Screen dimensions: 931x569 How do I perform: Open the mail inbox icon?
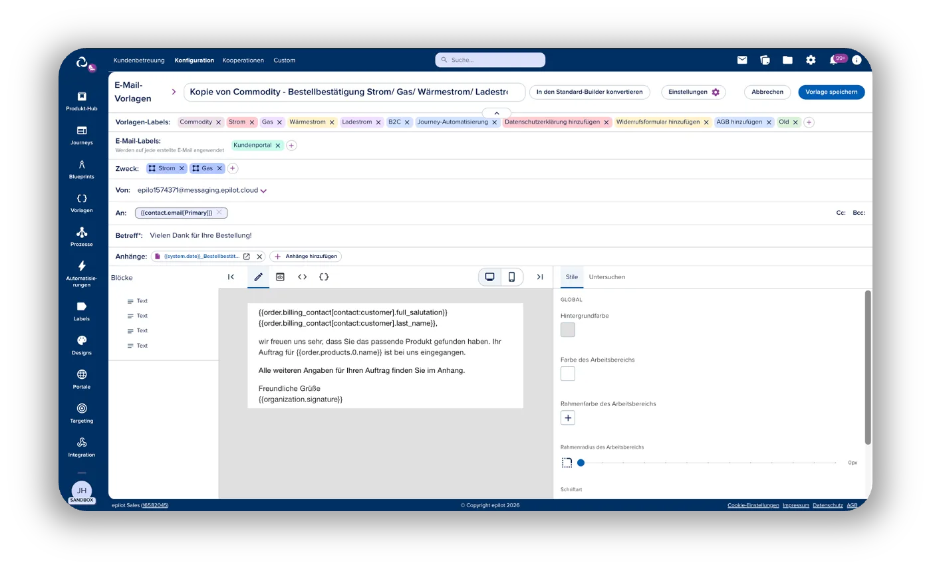742,60
